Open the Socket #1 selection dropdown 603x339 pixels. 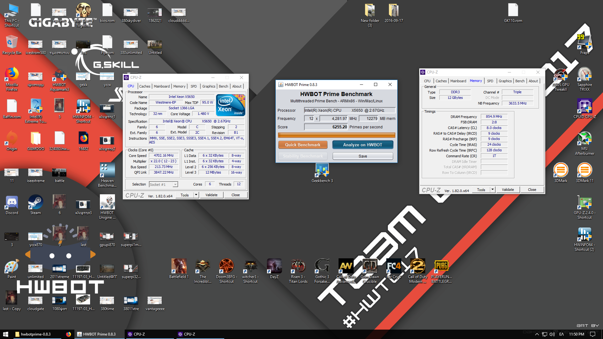coord(163,184)
